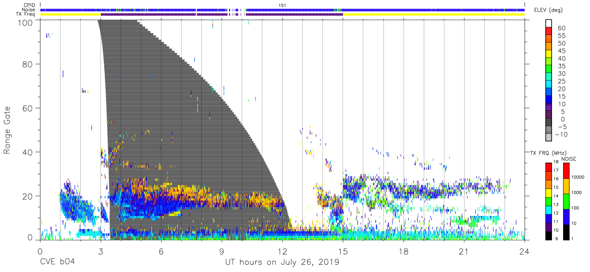Click the 50 label on ELEV colorbar
This screenshot has width=590, height=272.
pyautogui.click(x=562, y=44)
